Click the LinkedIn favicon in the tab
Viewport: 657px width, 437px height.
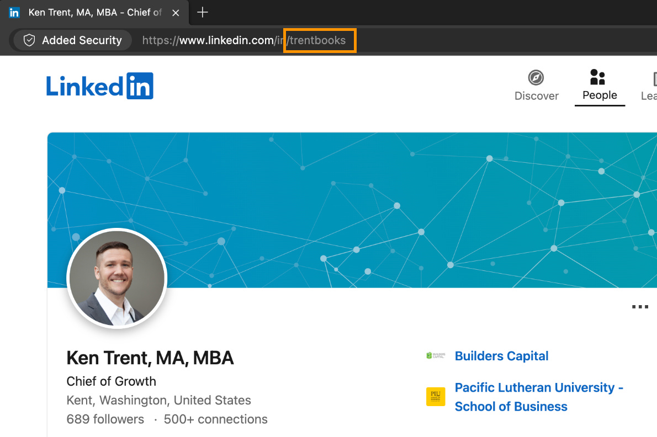pos(14,13)
